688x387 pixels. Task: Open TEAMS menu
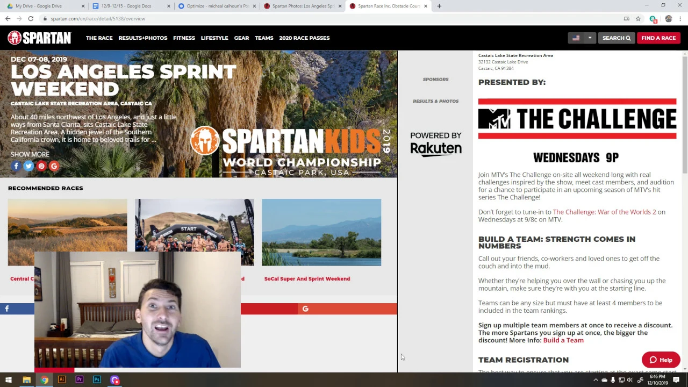[264, 38]
